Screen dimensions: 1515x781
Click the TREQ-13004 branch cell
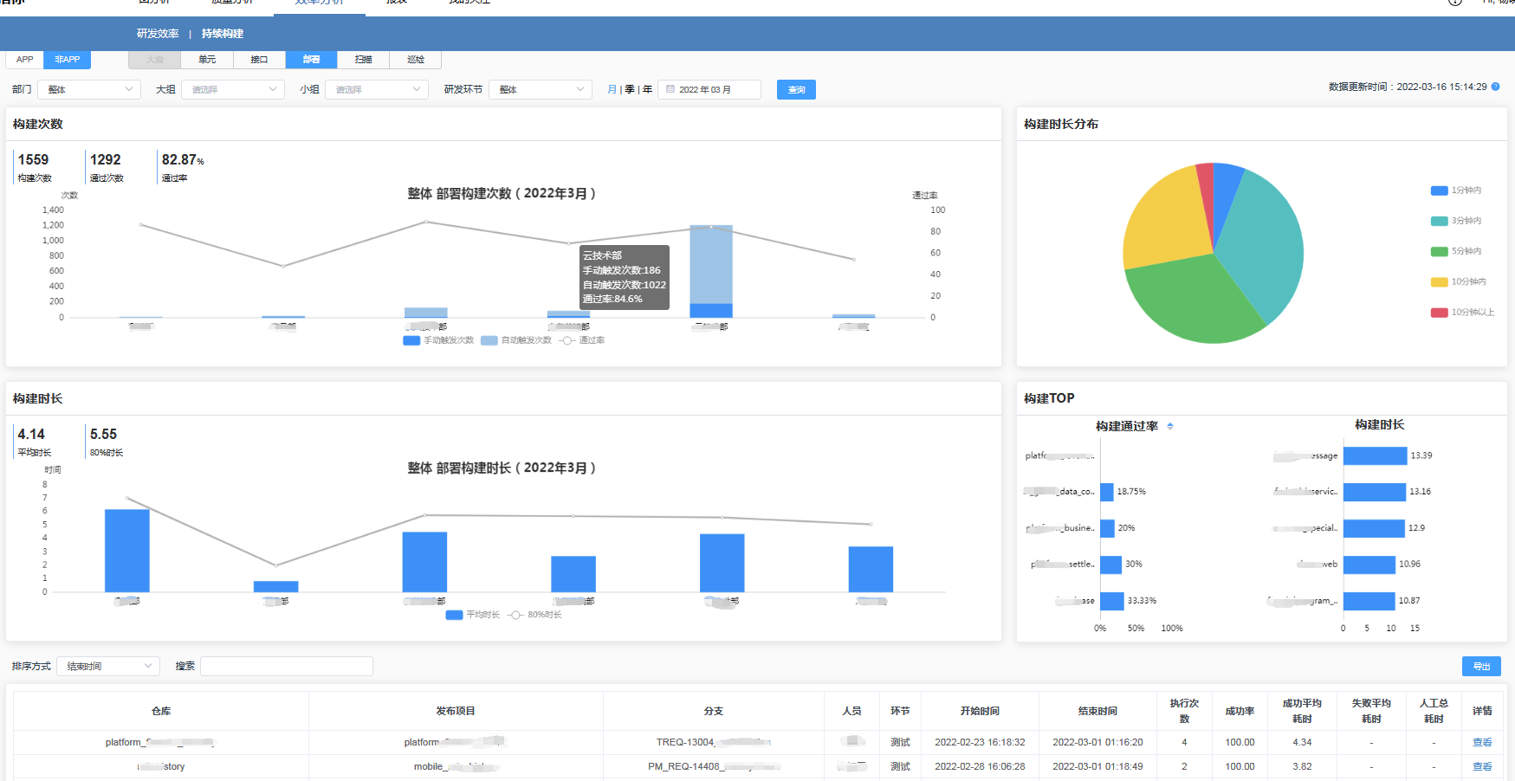714,742
